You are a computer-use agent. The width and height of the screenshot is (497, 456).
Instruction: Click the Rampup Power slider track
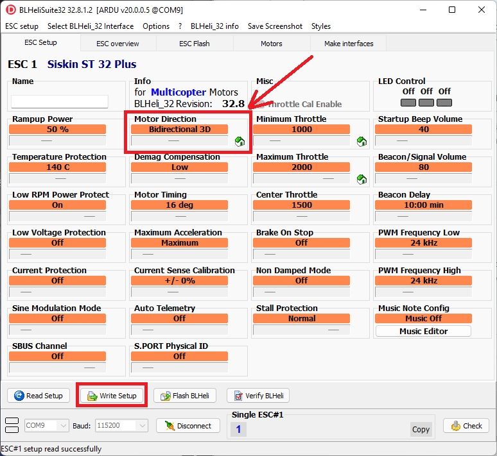57,140
